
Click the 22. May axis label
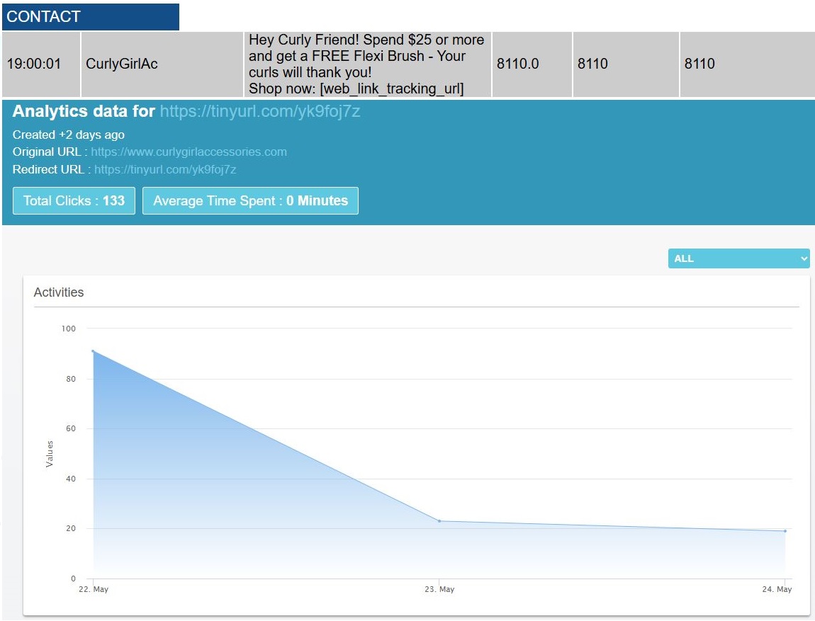[x=94, y=589]
